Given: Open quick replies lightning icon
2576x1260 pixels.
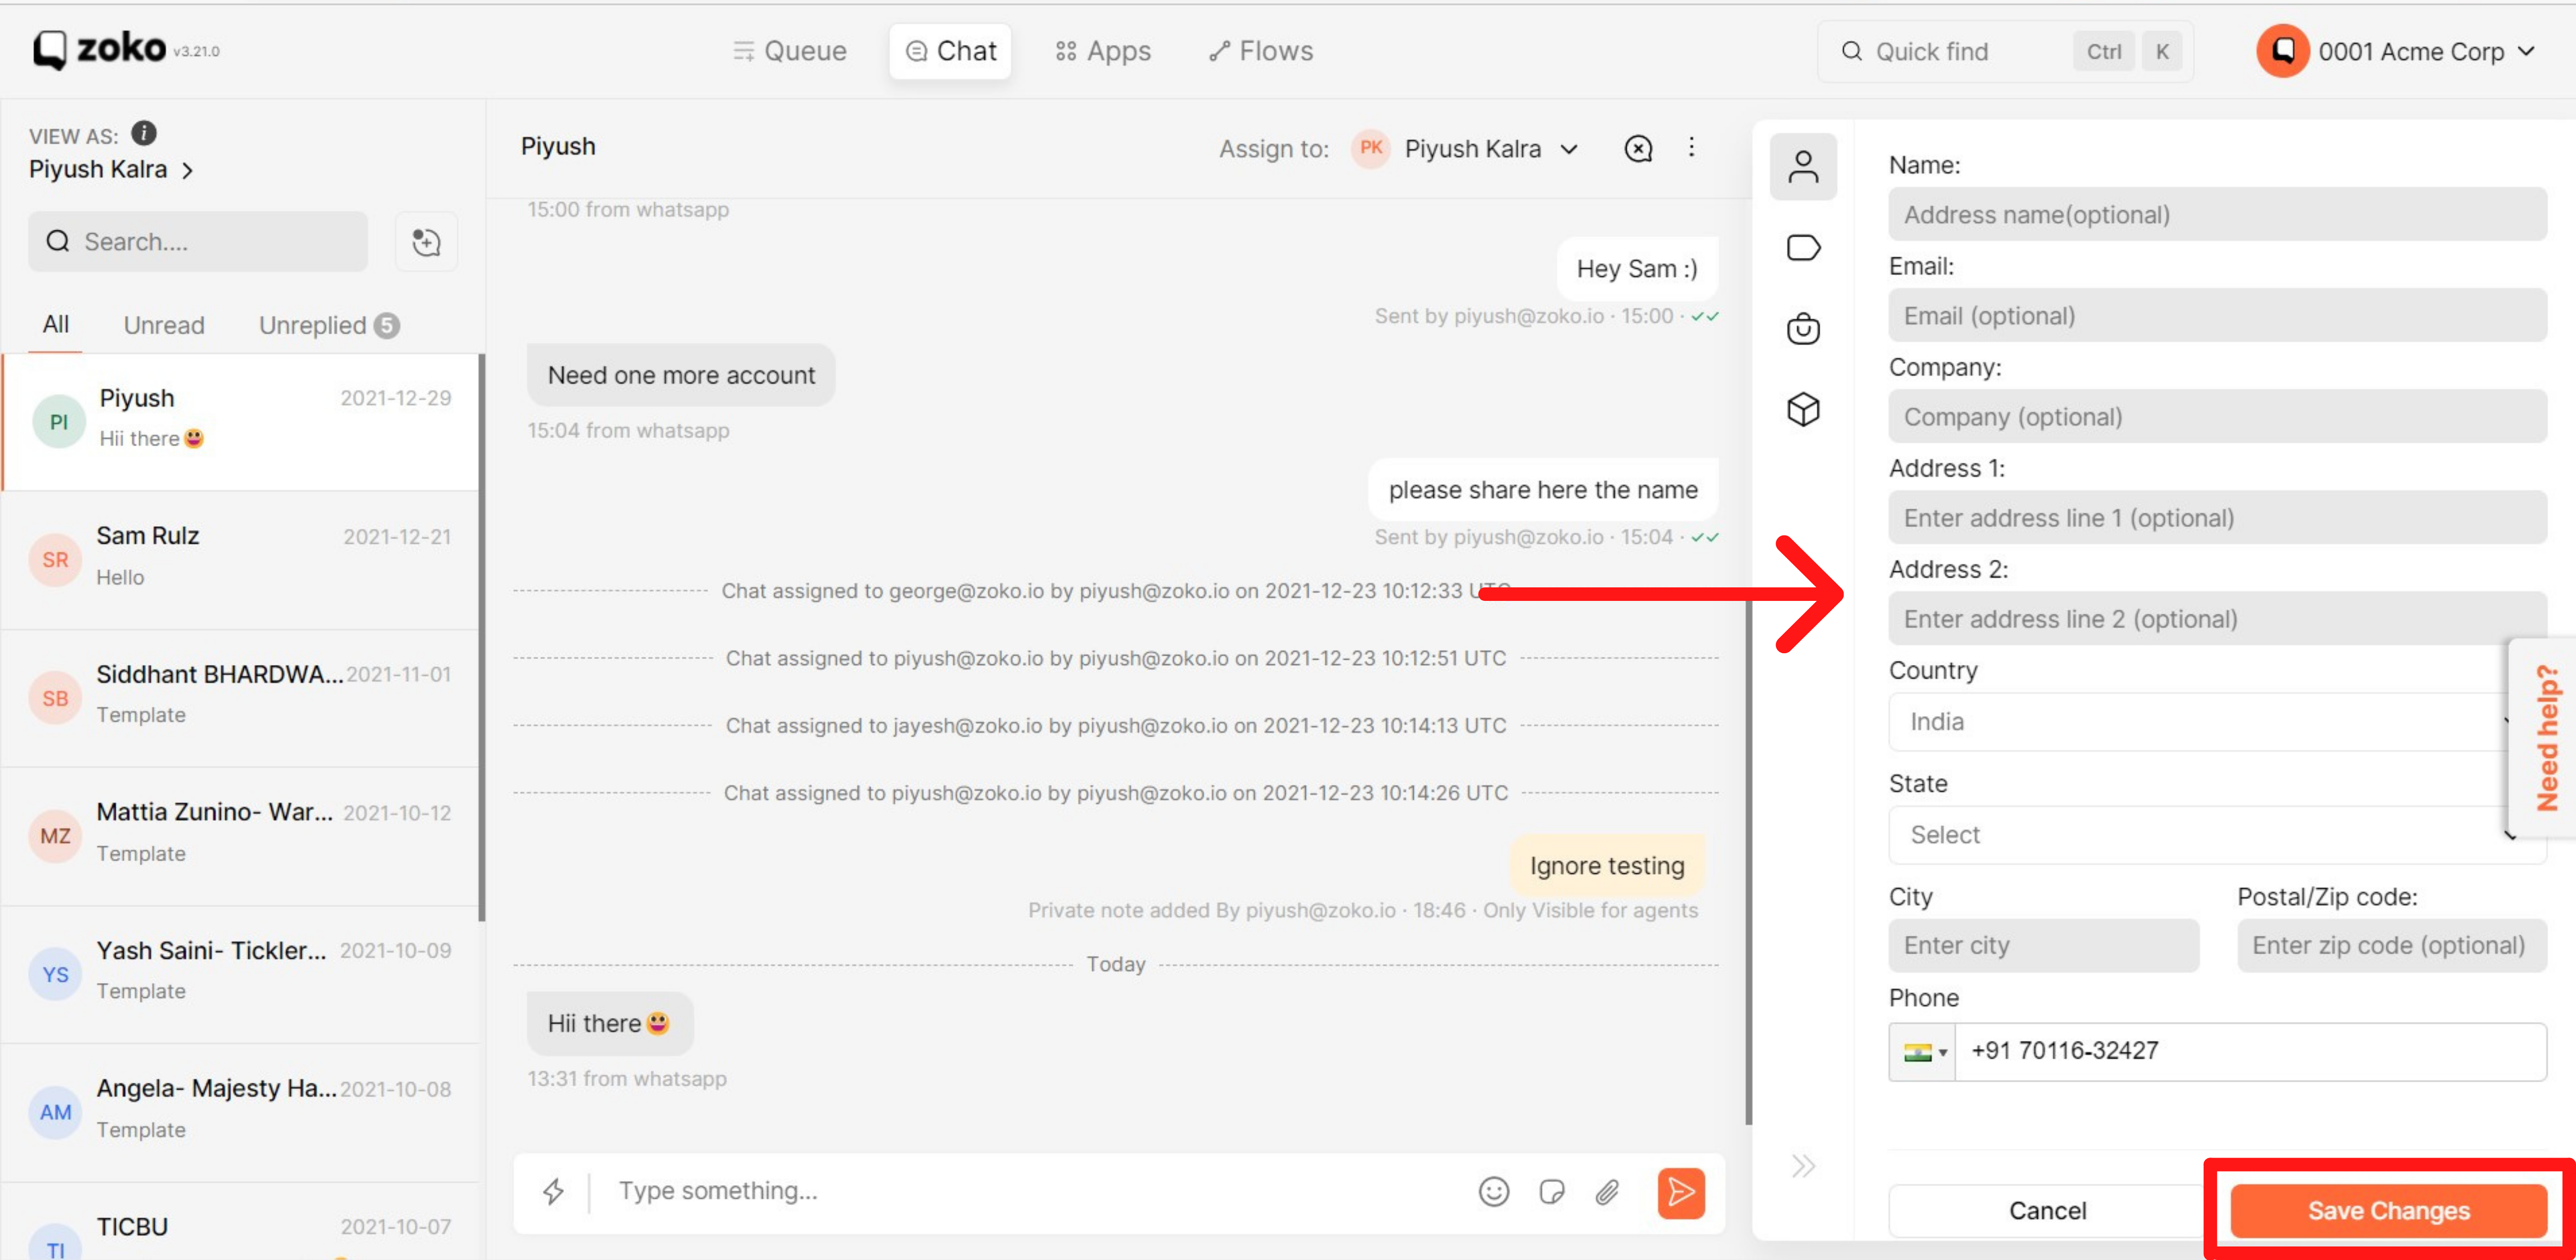Looking at the screenshot, I should (553, 1191).
